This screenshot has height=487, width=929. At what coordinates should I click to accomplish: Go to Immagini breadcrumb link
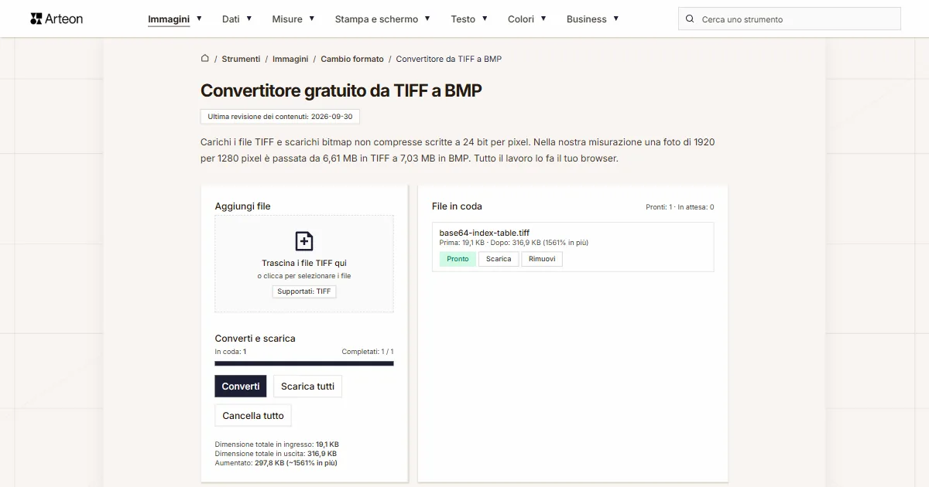pyautogui.click(x=290, y=59)
